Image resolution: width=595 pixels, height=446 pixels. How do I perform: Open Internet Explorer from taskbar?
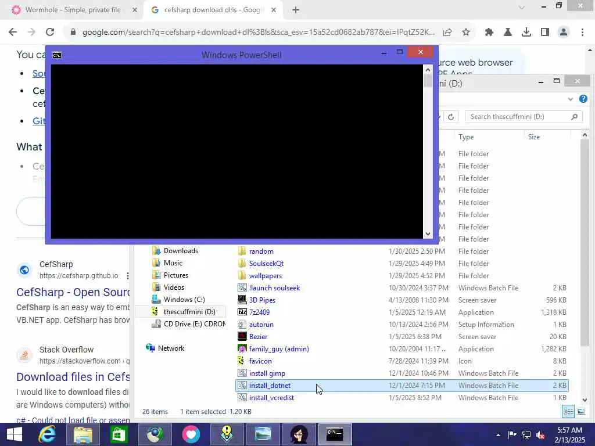47,434
